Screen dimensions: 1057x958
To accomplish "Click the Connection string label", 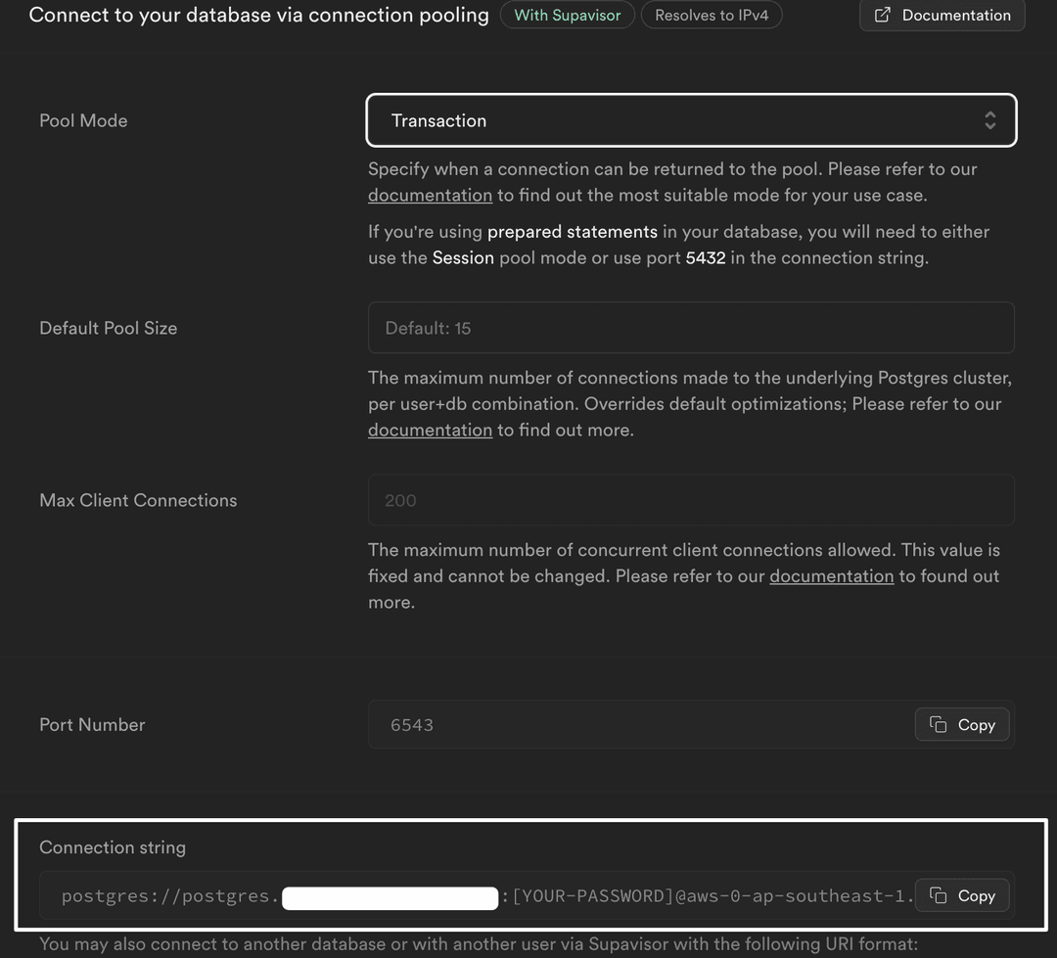I will tap(113, 847).
